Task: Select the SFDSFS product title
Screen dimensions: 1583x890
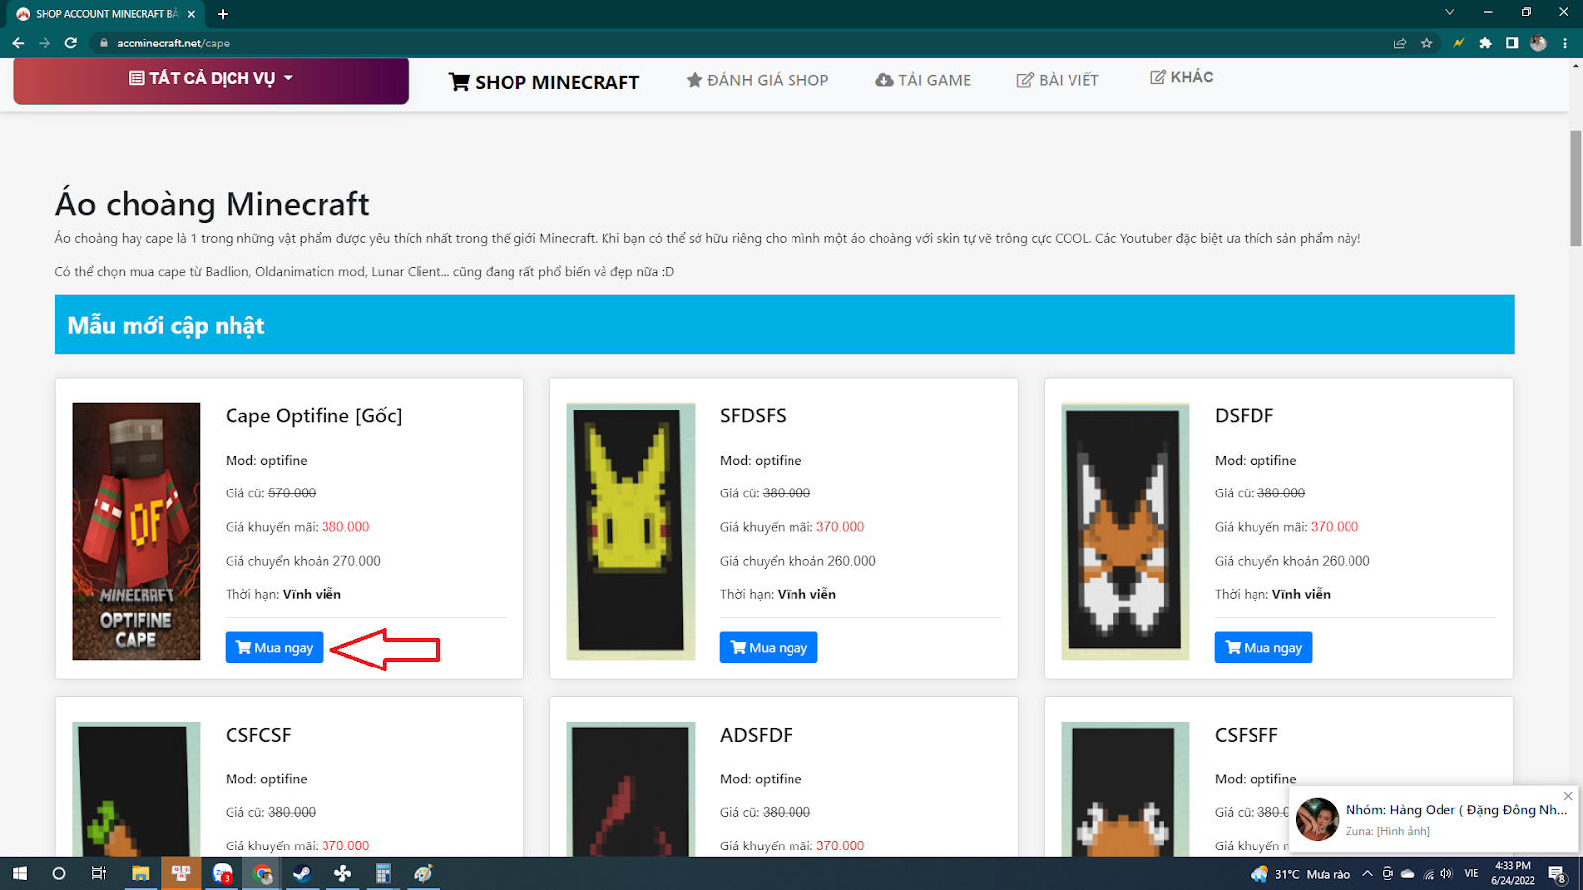Action: click(753, 416)
